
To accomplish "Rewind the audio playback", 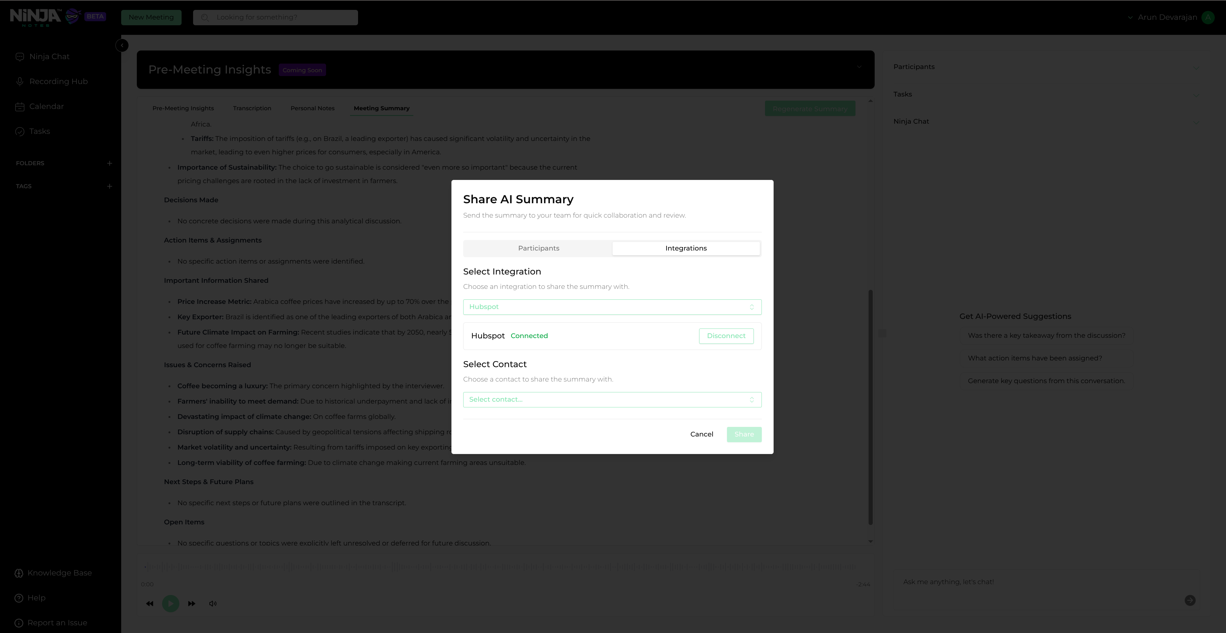I will 150,604.
